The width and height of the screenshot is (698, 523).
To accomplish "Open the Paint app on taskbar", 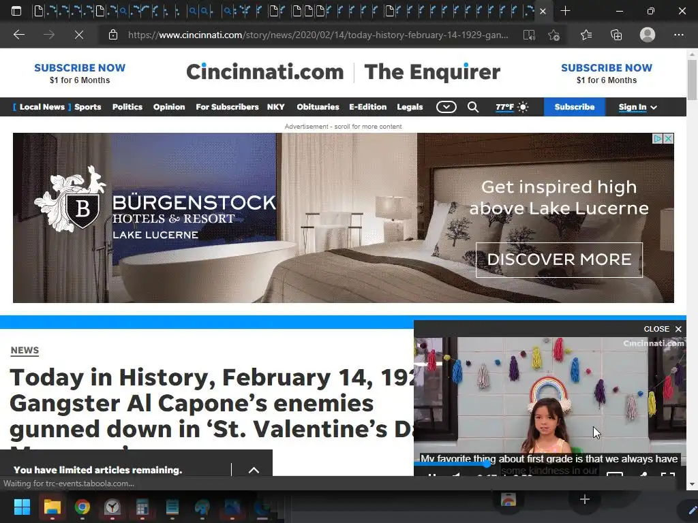I will point(202,507).
